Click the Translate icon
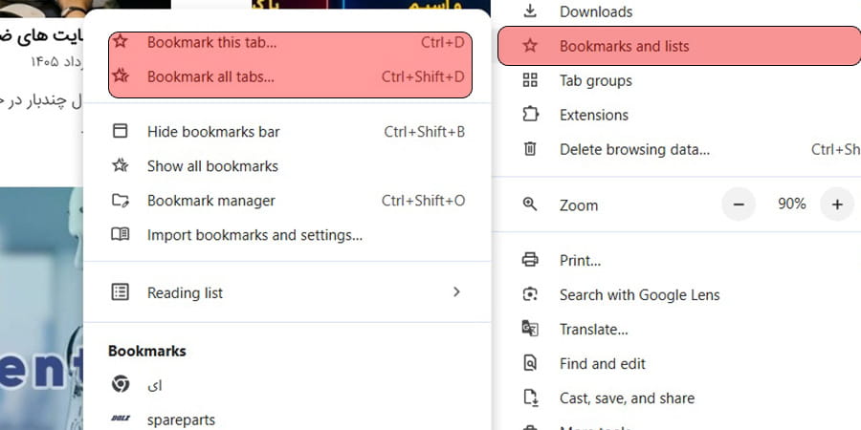 tap(530, 329)
